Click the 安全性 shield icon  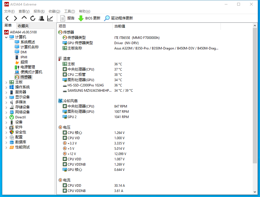click(x=12, y=132)
